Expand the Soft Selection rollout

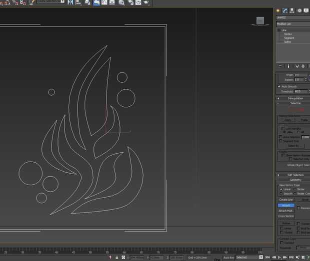pos(295,175)
